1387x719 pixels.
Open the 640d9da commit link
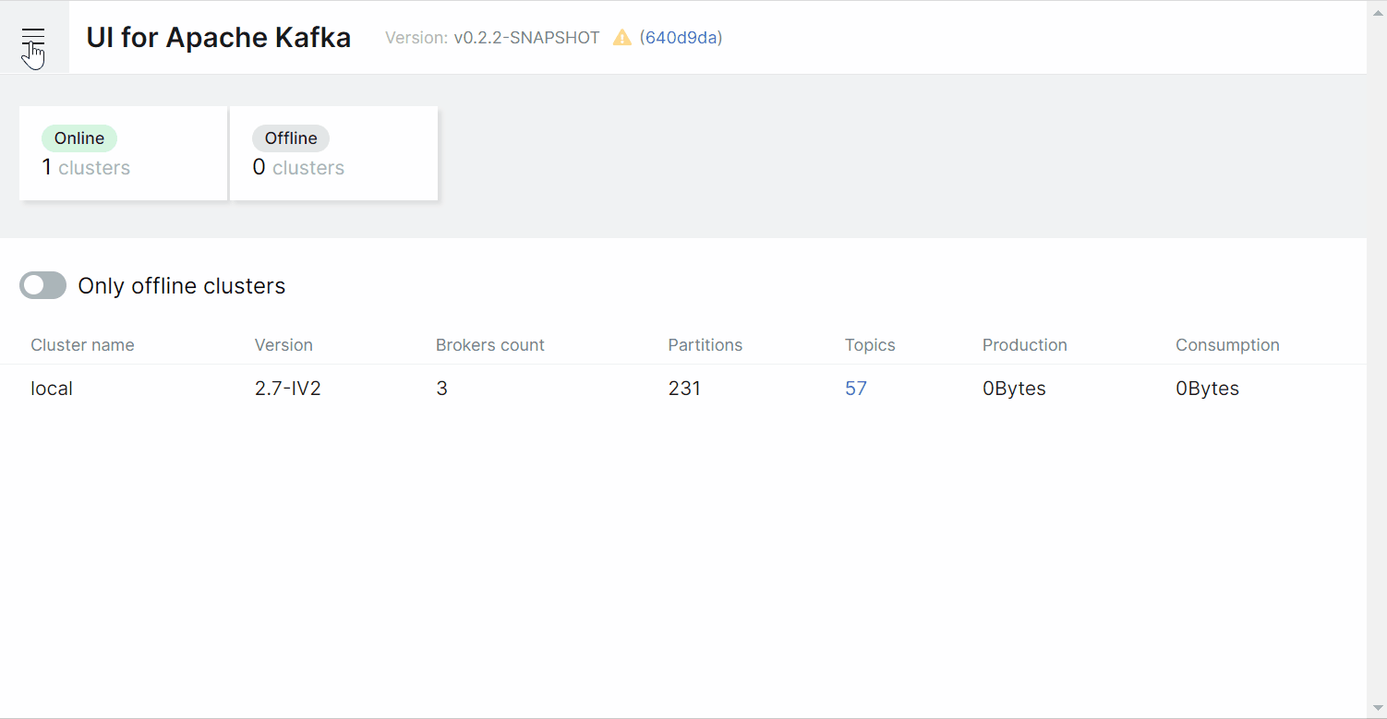click(x=682, y=37)
